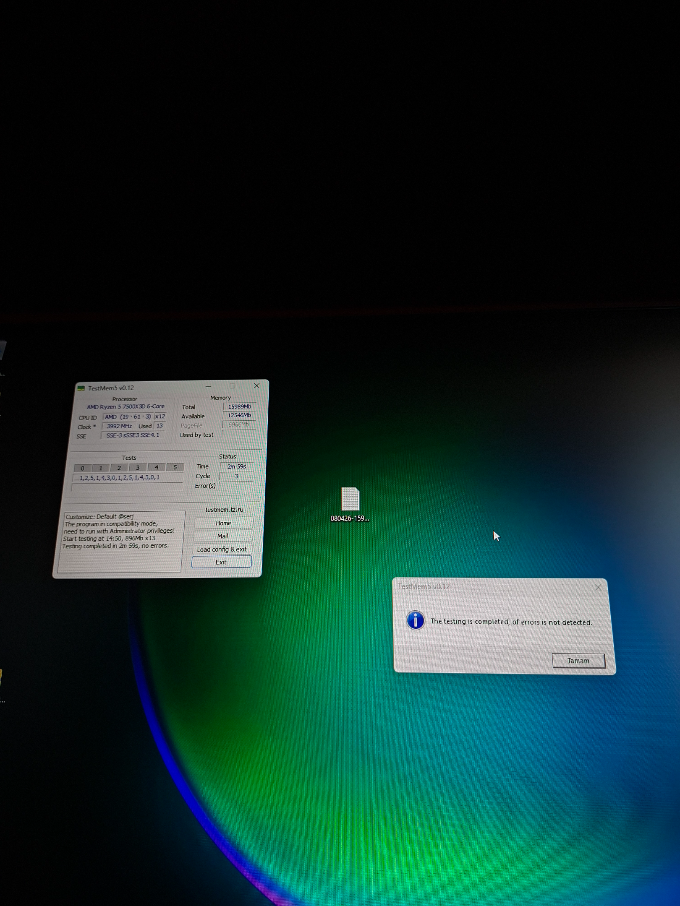Click the Load config & exit button

[222, 549]
